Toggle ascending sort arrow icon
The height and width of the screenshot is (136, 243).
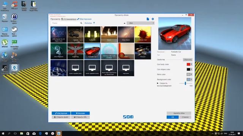125,23
